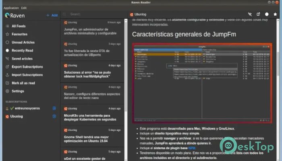Click the blue badge next to entreunosyceros
282x161 pixels.
(x=54, y=108)
